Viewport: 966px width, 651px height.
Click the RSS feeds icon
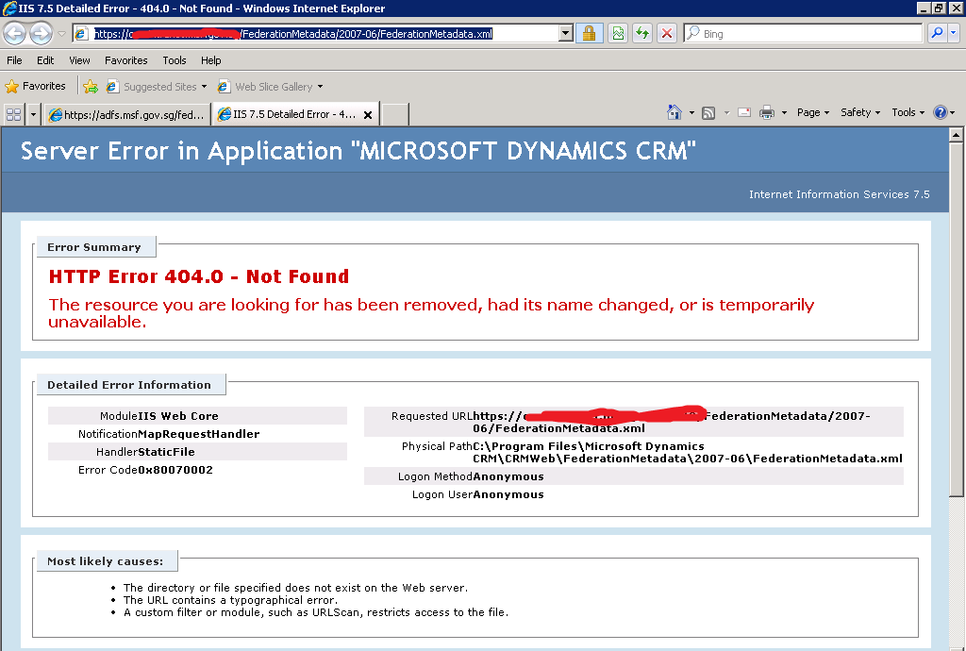coord(708,112)
